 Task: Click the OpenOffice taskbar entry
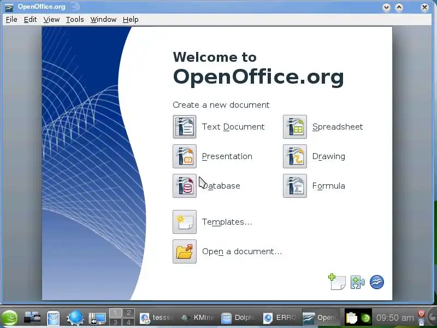(321, 318)
